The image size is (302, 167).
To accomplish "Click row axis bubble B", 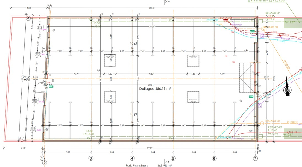I will tap(25, 79).
